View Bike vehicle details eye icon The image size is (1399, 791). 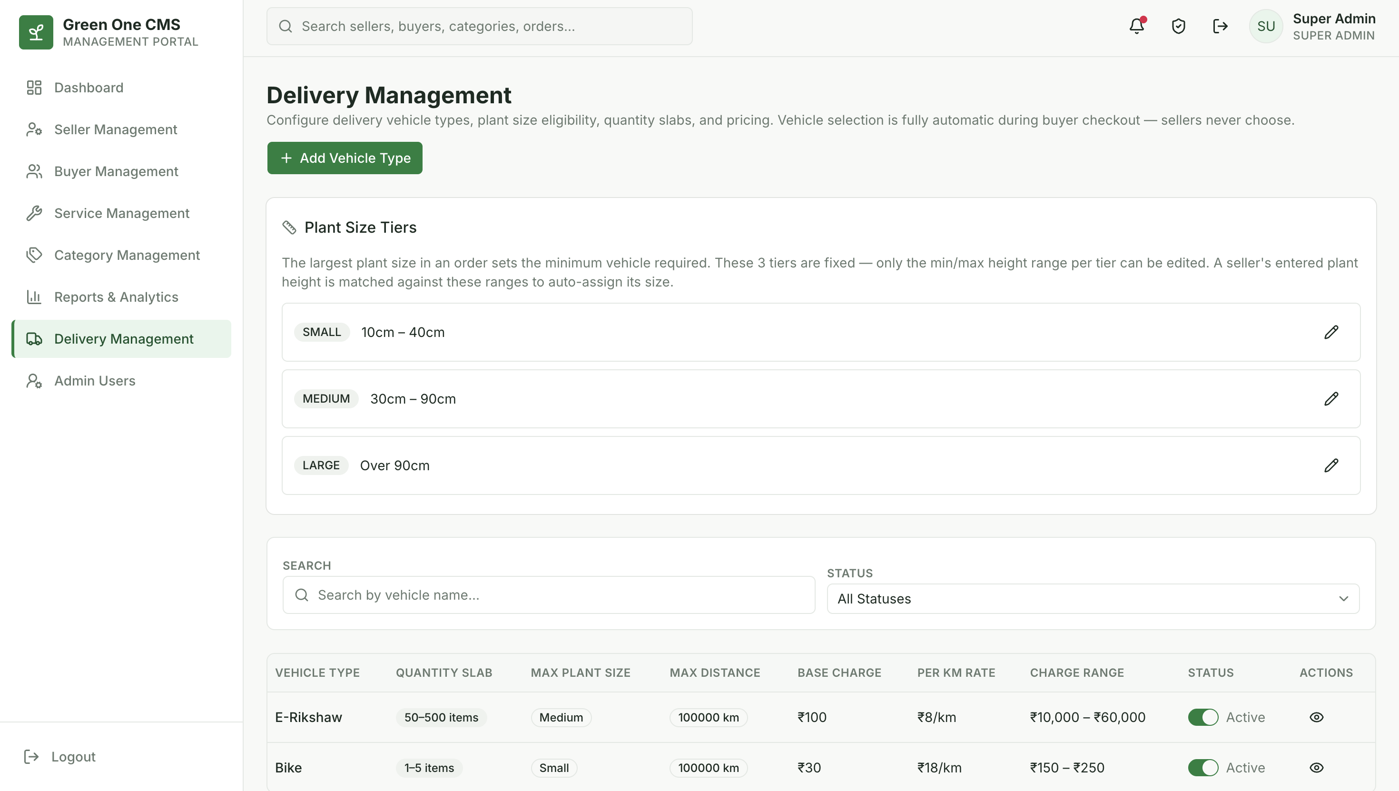1317,768
